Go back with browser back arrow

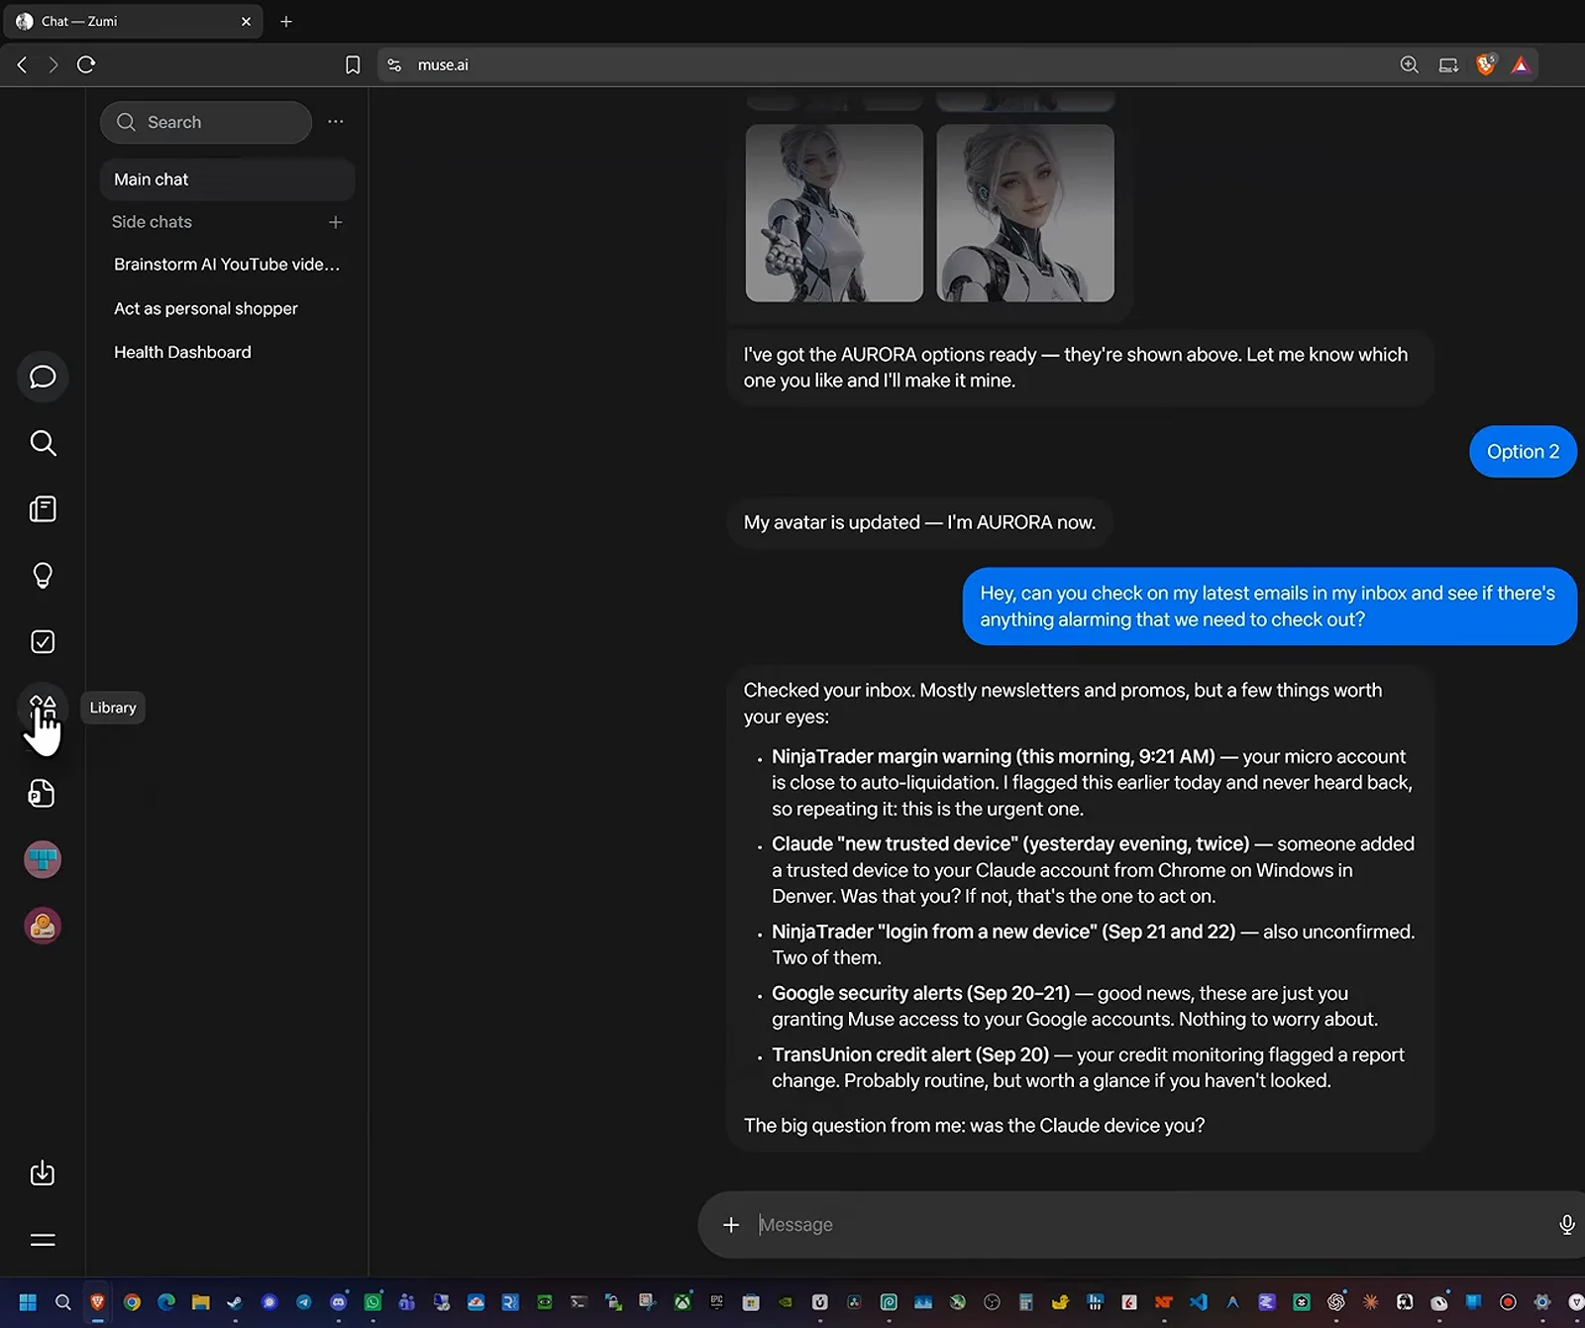[22, 64]
